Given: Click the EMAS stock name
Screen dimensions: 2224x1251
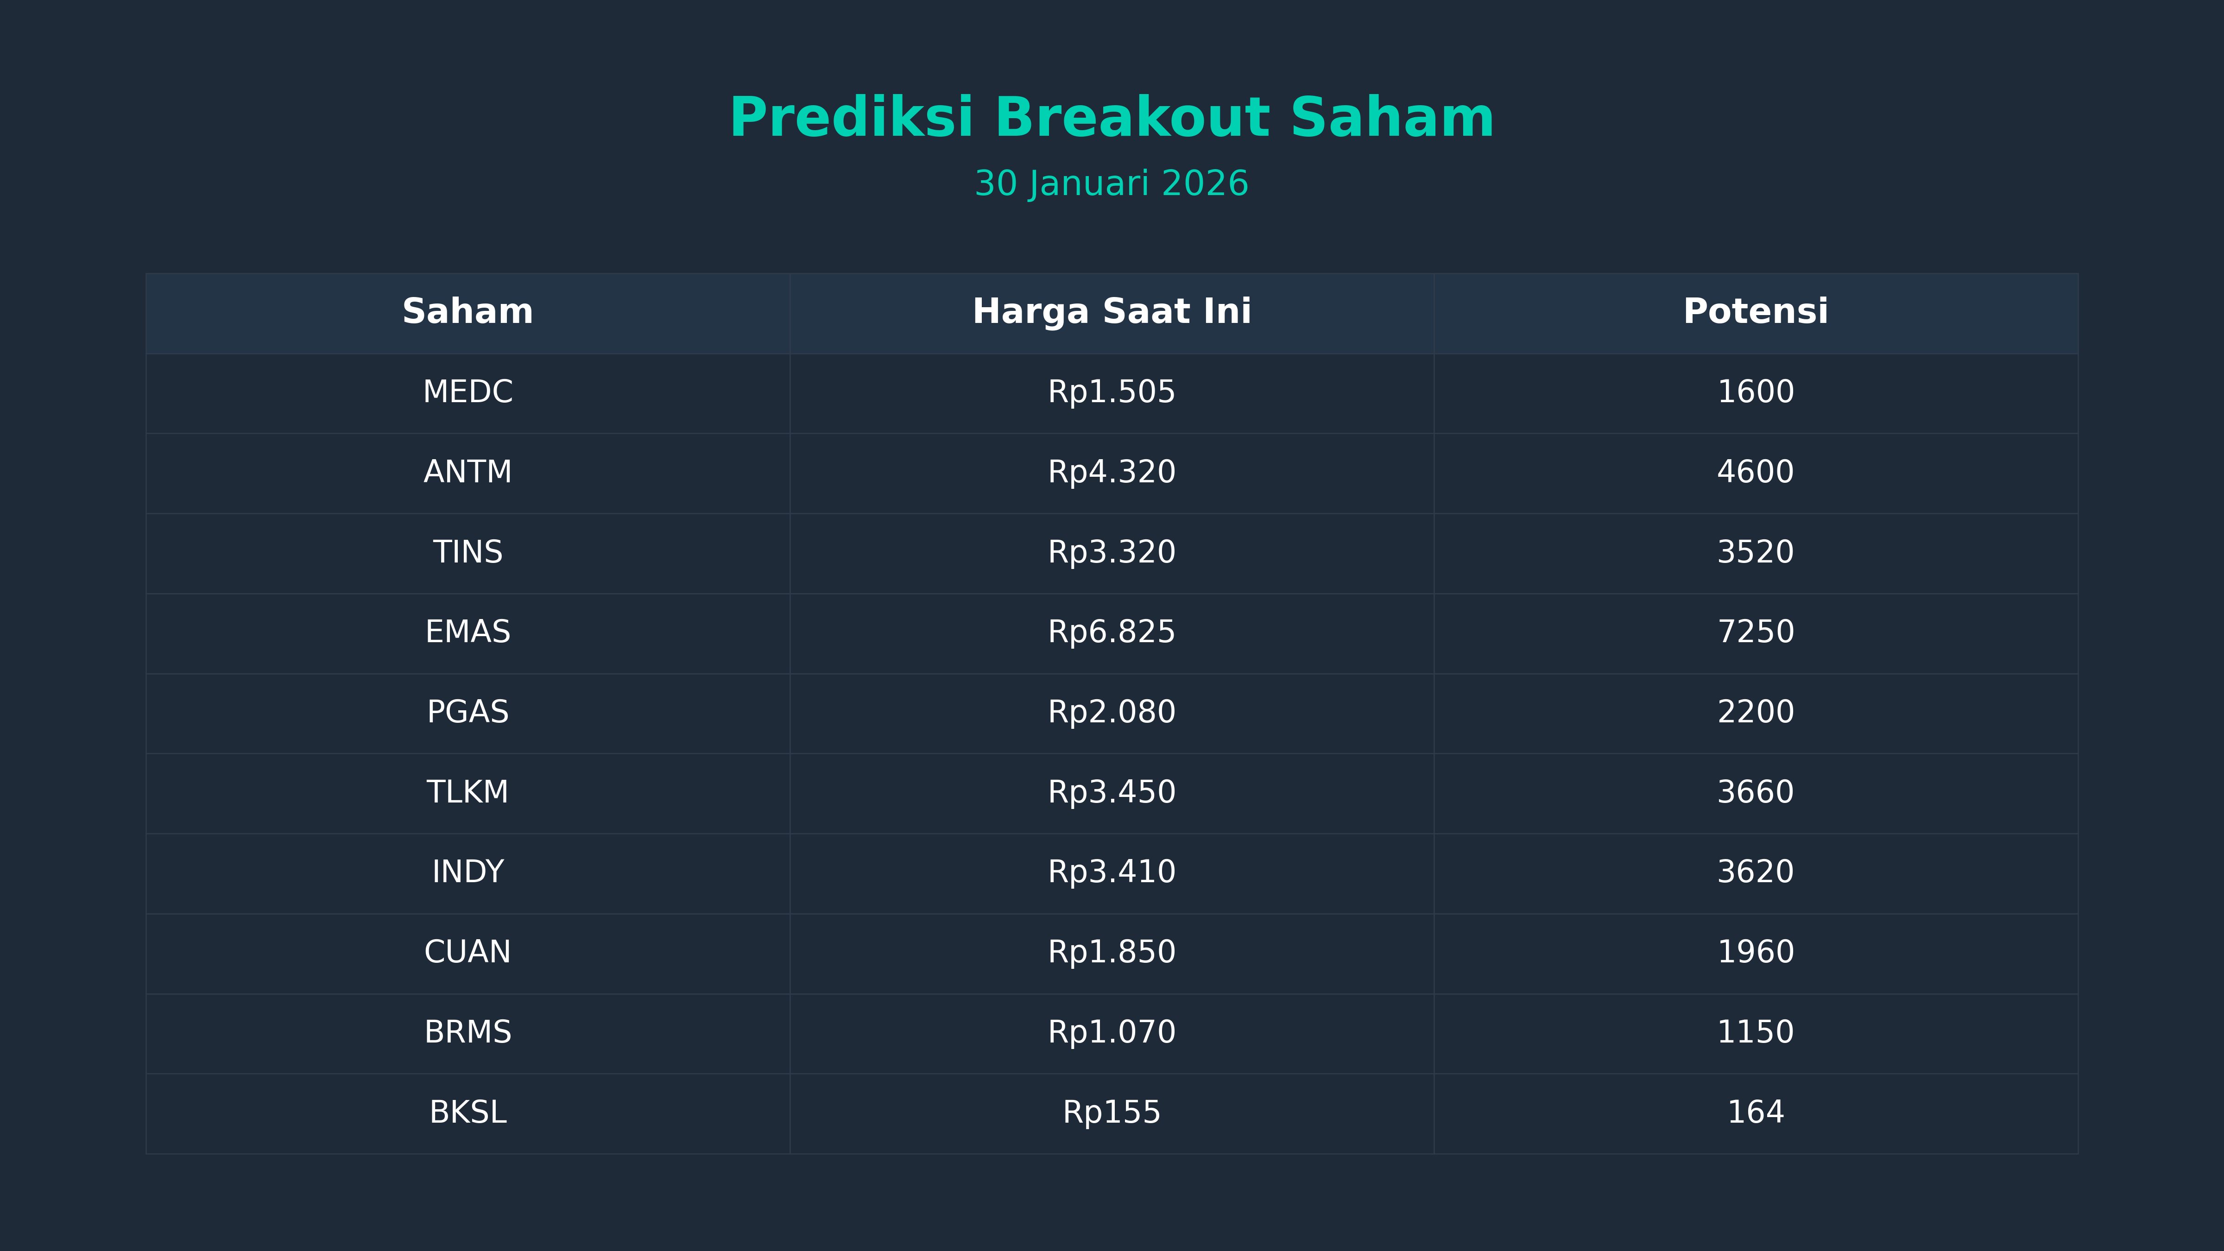Looking at the screenshot, I should point(467,632).
